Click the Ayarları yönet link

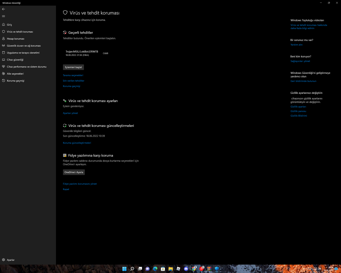(x=70, y=113)
